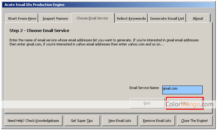Click the Get Super Tips button
This screenshot has width=217, height=131.
click(x=81, y=121)
